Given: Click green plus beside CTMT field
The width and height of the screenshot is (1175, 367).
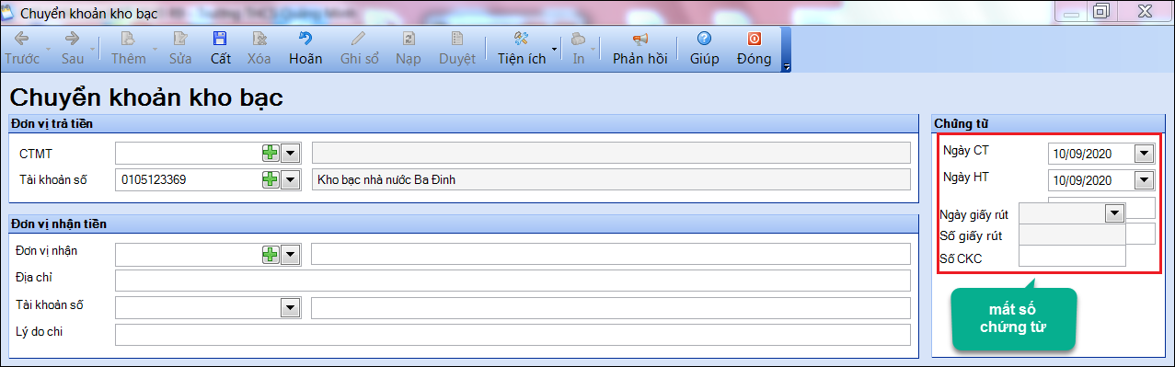Looking at the screenshot, I should pyautogui.click(x=271, y=153).
